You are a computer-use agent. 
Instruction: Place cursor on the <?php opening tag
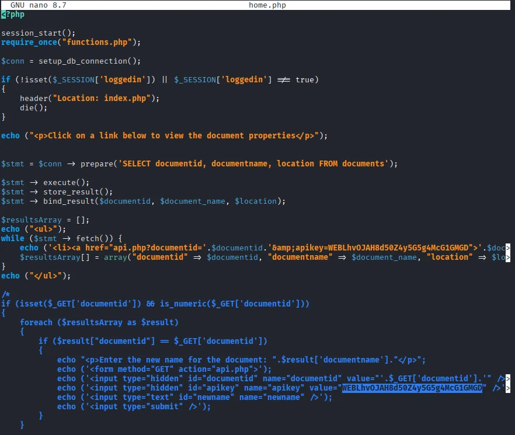tap(13, 14)
